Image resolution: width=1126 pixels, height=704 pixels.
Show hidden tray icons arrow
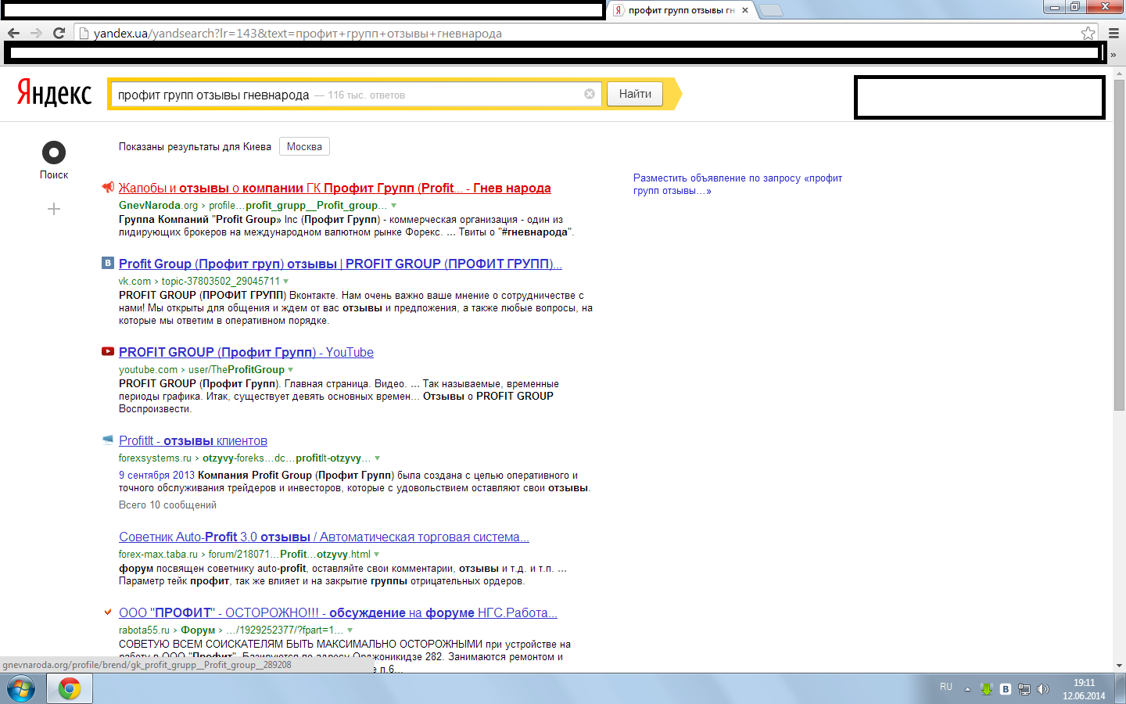tap(967, 689)
